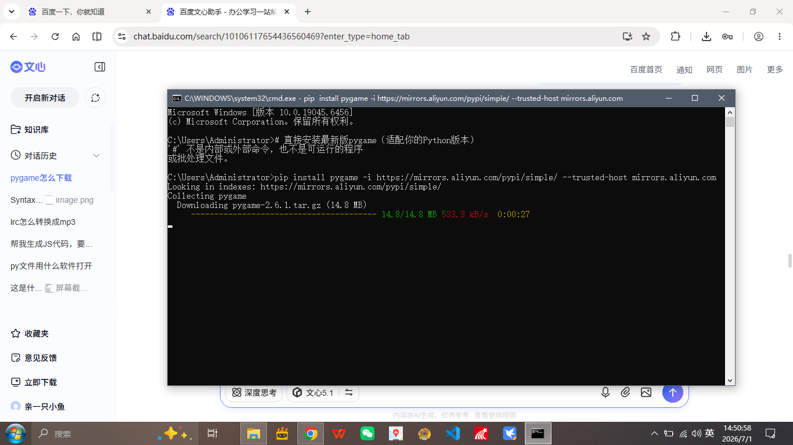
Task: Toggle the 英 input language indicator
Action: [709, 433]
